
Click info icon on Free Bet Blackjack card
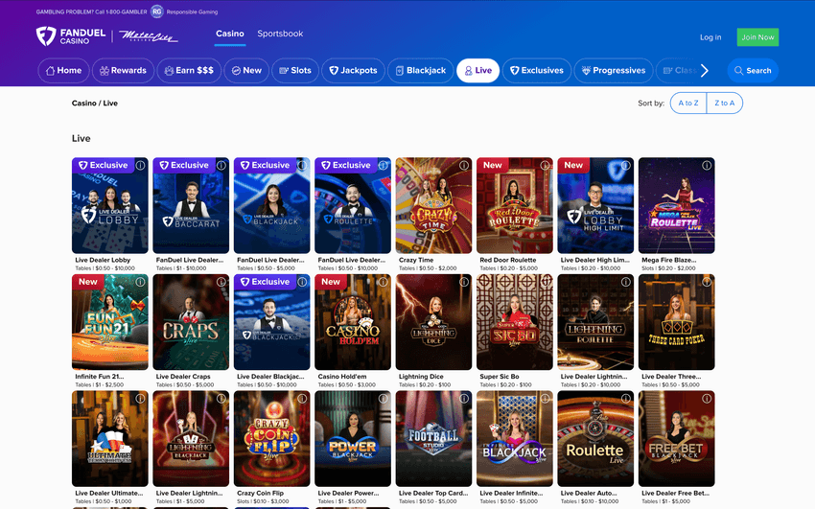tap(707, 399)
